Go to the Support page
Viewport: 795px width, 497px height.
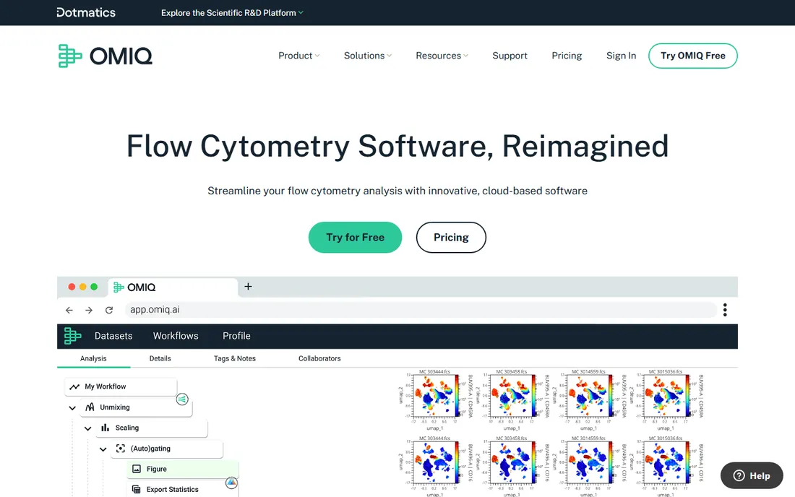[510, 56]
